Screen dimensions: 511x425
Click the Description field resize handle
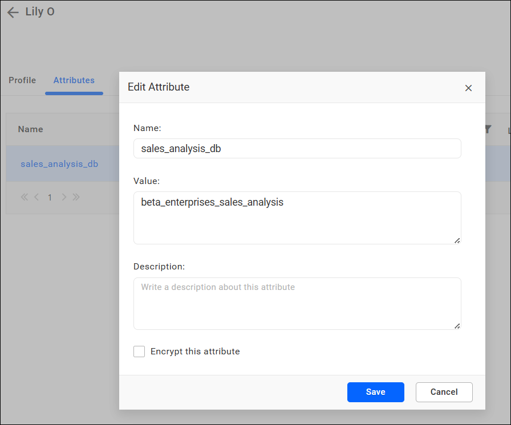pyautogui.click(x=457, y=326)
